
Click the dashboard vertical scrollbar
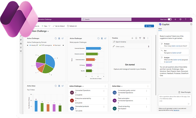pyautogui.click(x=156, y=65)
